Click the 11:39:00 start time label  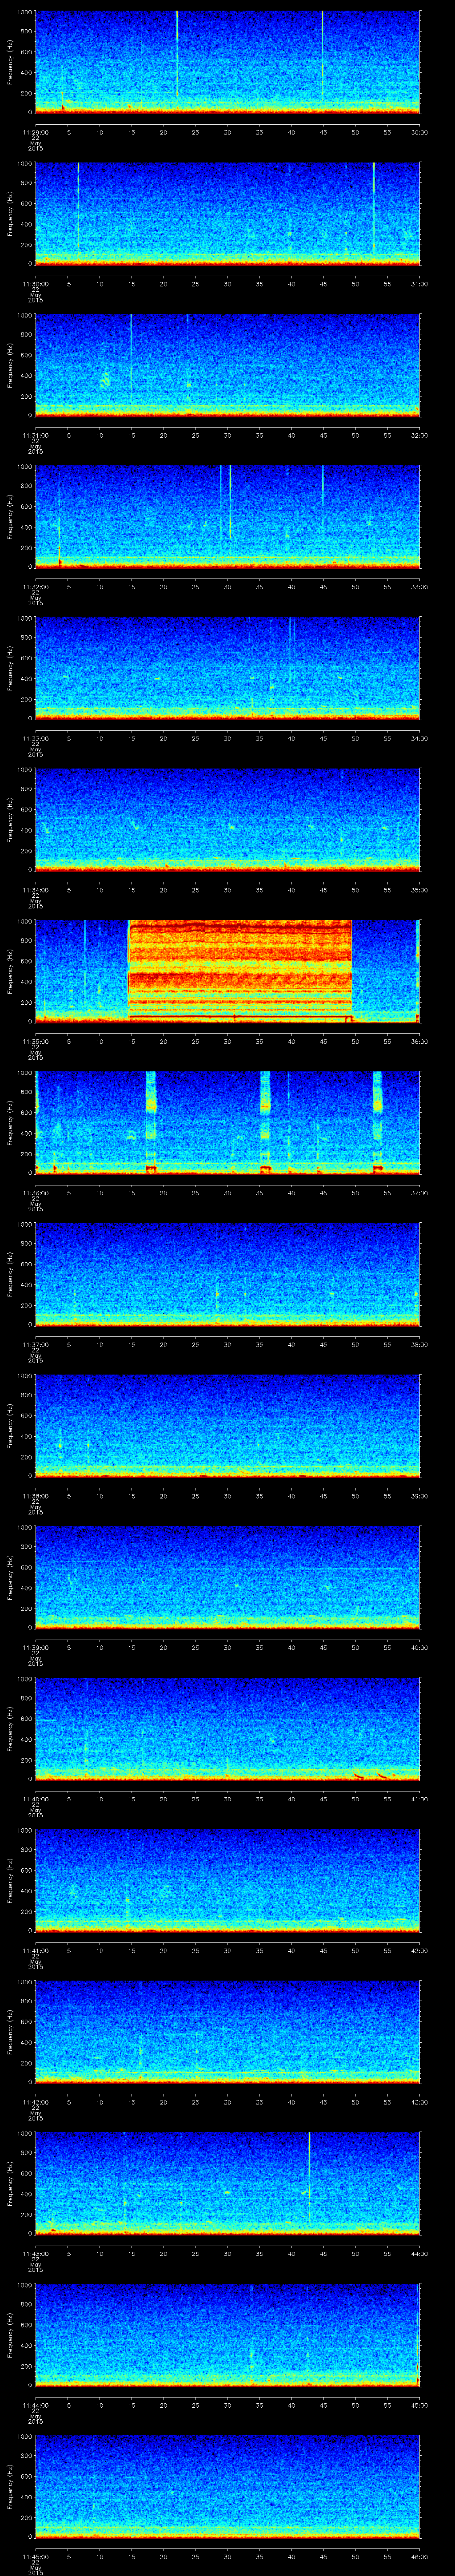(35, 1647)
